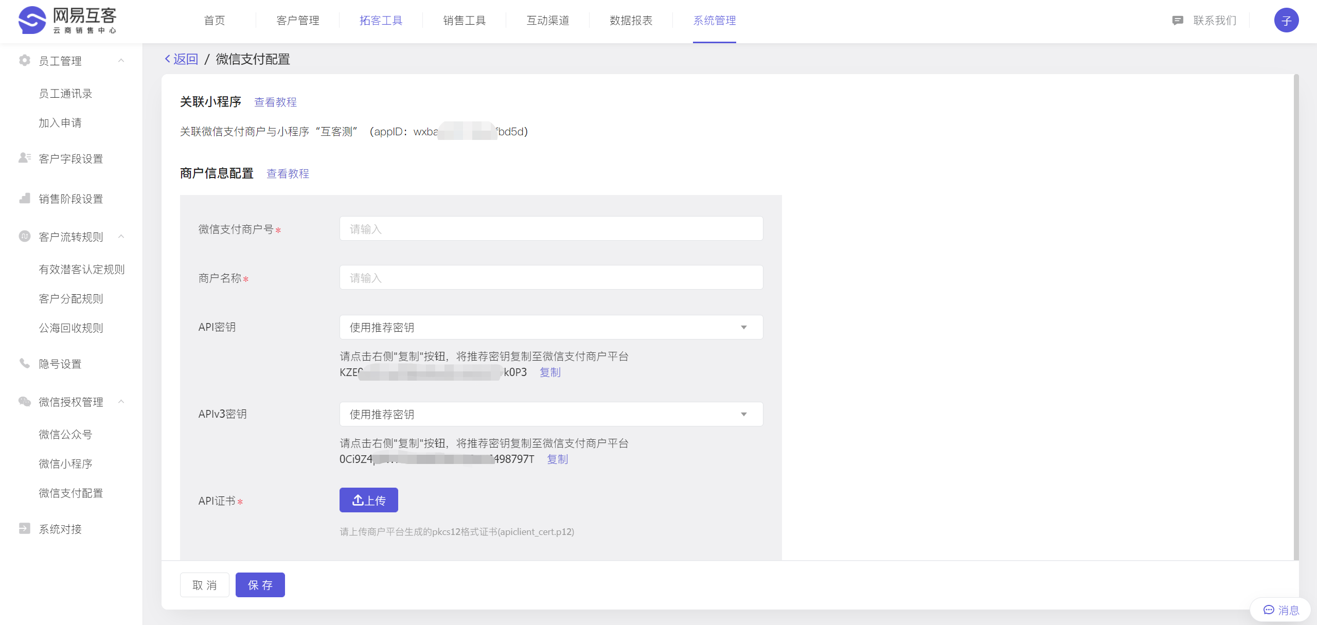
Task: Click the back chevron beside 返回
Action: coord(167,59)
